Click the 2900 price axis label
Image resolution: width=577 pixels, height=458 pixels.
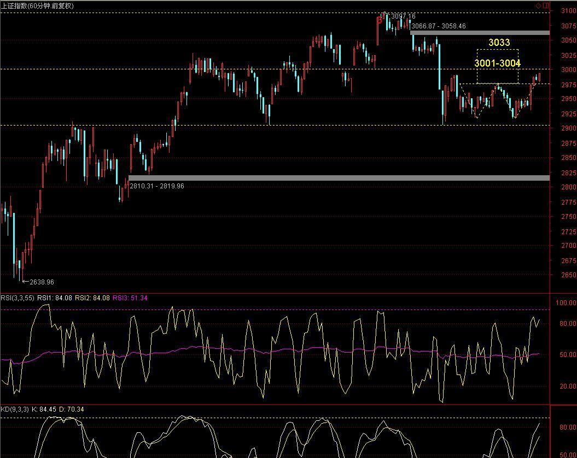point(568,128)
